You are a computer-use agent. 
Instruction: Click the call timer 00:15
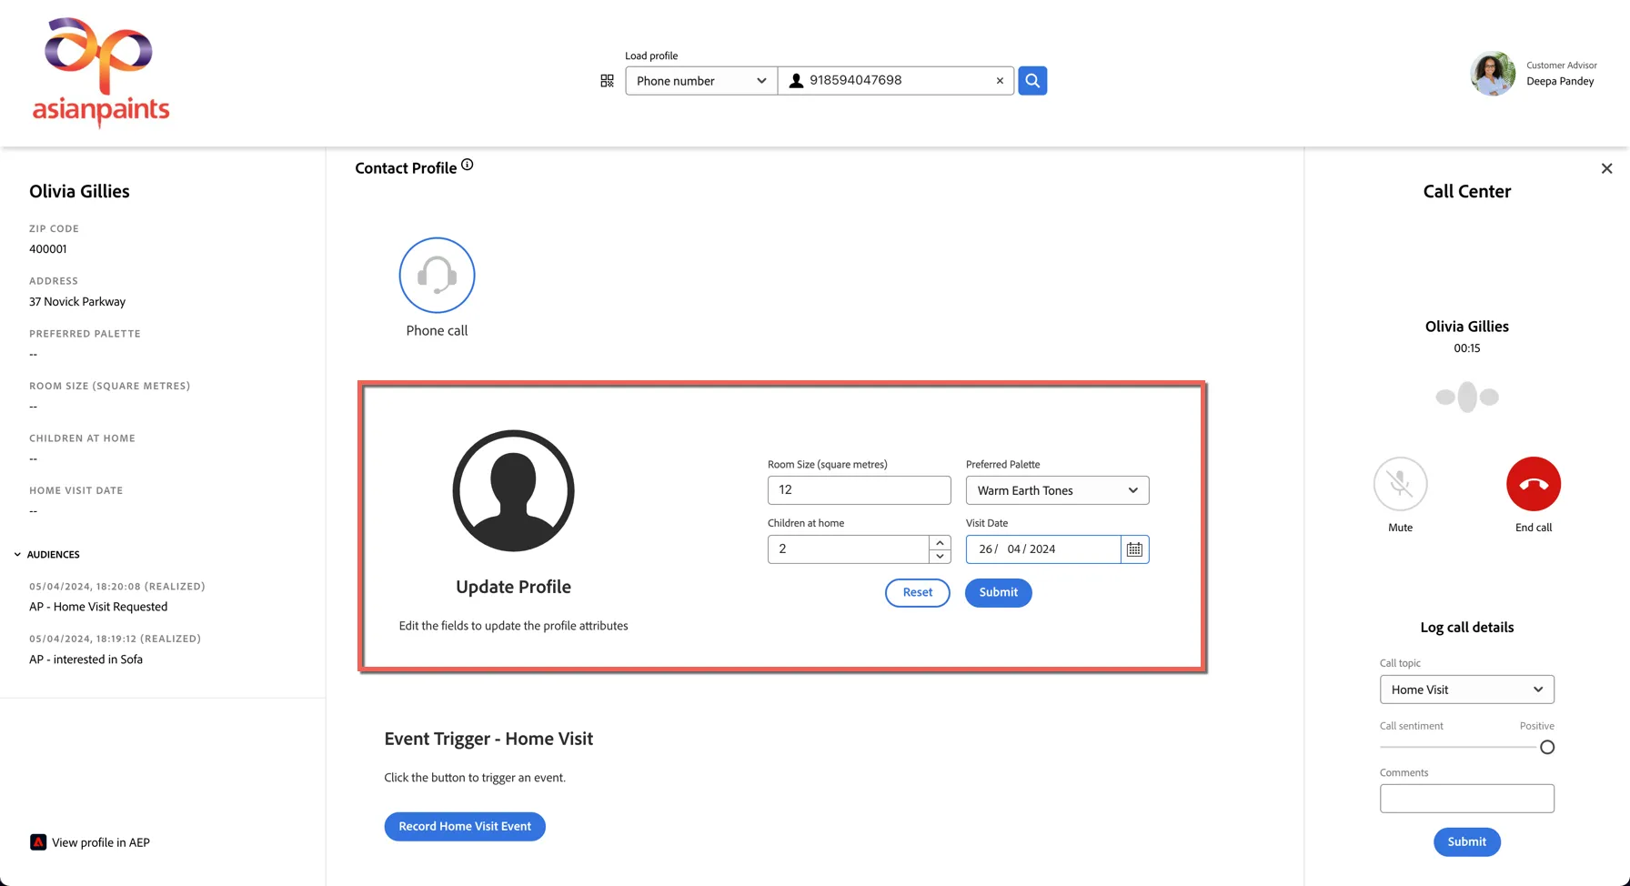(1467, 348)
